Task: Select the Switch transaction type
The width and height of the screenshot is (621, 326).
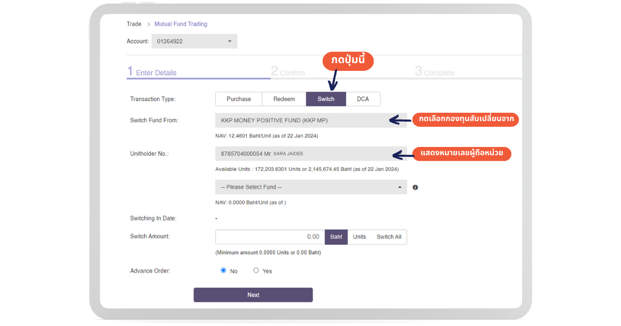Action: click(326, 99)
